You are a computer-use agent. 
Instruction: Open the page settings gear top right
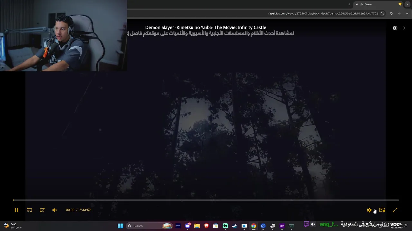click(395, 28)
